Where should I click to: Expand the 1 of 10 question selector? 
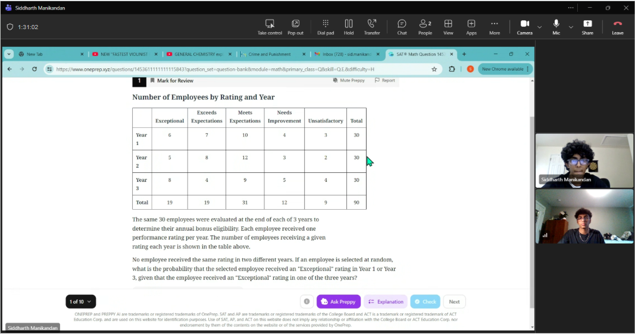click(x=80, y=302)
